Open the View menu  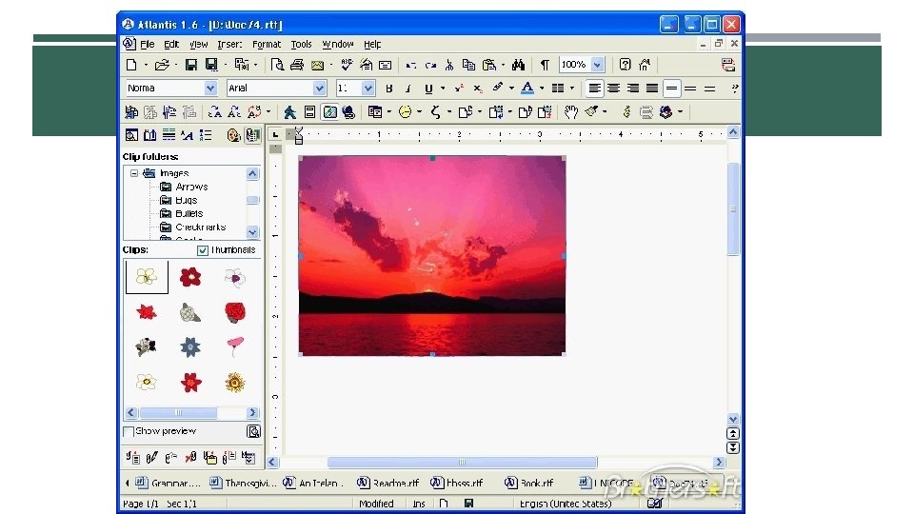coord(199,45)
